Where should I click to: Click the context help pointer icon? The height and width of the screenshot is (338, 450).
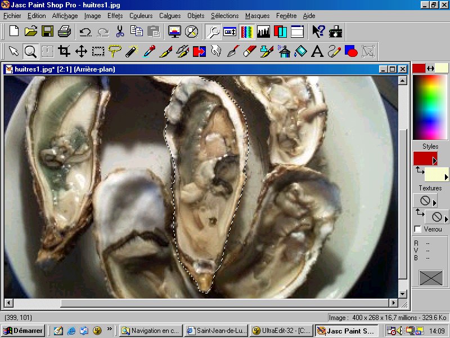(x=318, y=31)
